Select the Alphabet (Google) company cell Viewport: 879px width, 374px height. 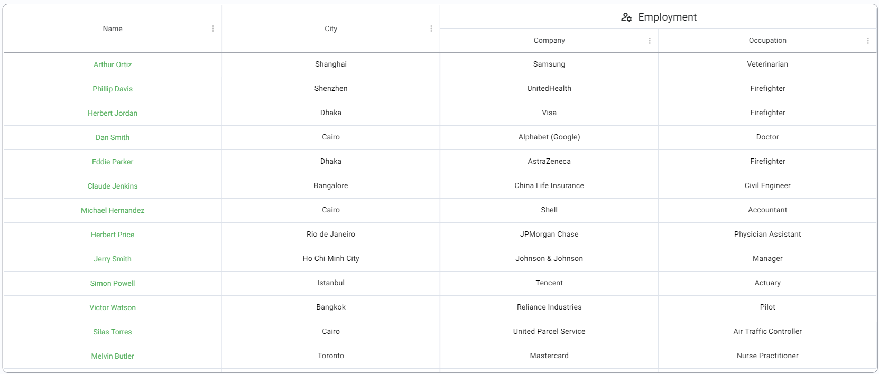[x=549, y=137]
